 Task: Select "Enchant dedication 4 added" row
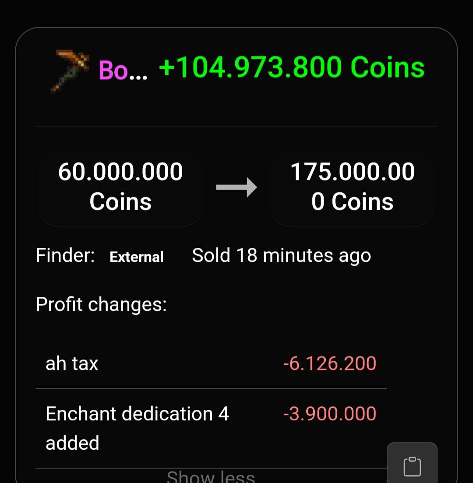coord(137,428)
